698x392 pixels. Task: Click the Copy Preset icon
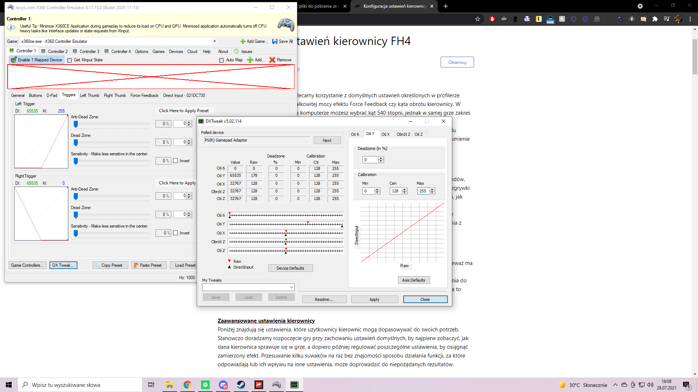(97, 265)
